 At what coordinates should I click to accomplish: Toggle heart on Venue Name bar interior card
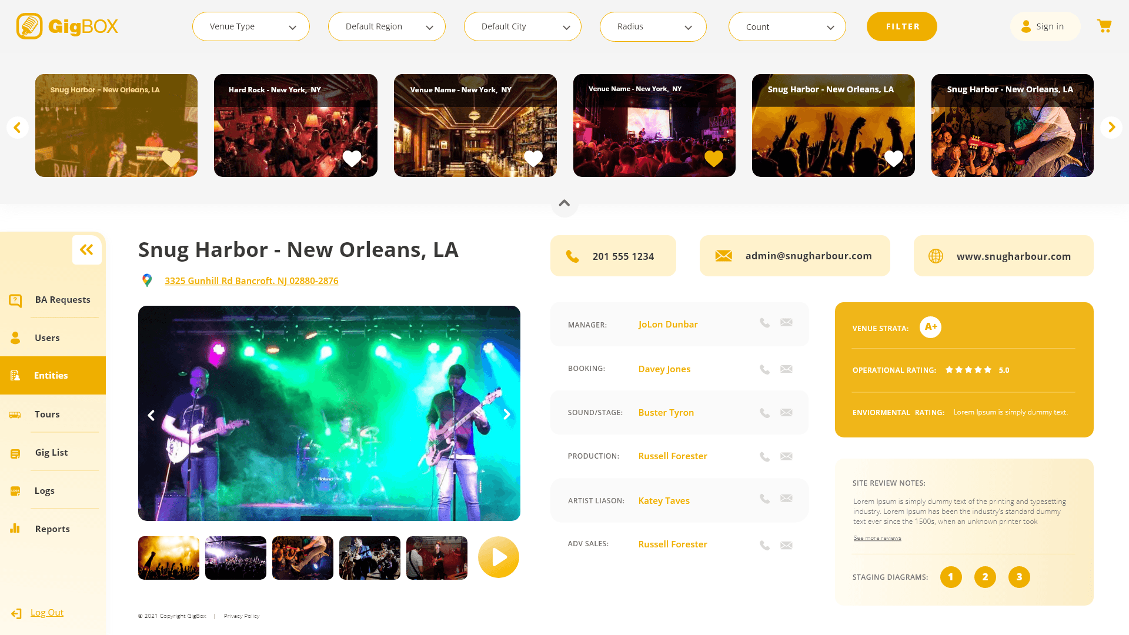click(x=533, y=158)
